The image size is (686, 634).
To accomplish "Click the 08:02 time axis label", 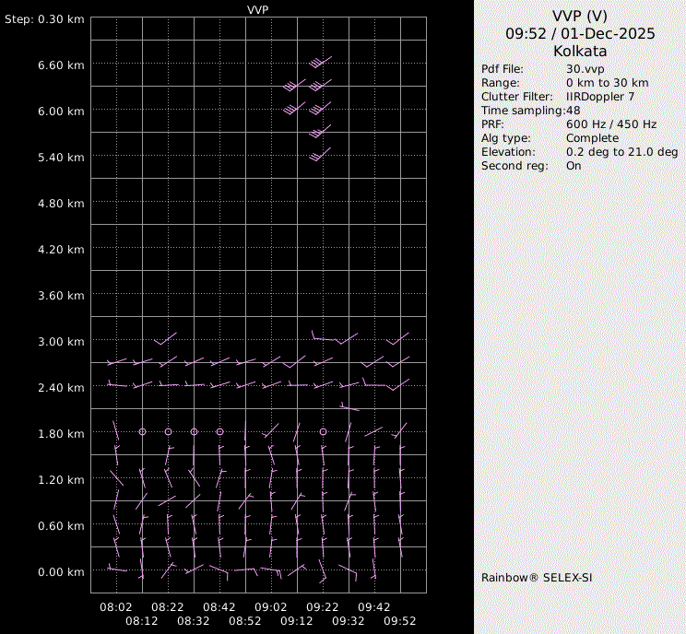I will click(116, 607).
